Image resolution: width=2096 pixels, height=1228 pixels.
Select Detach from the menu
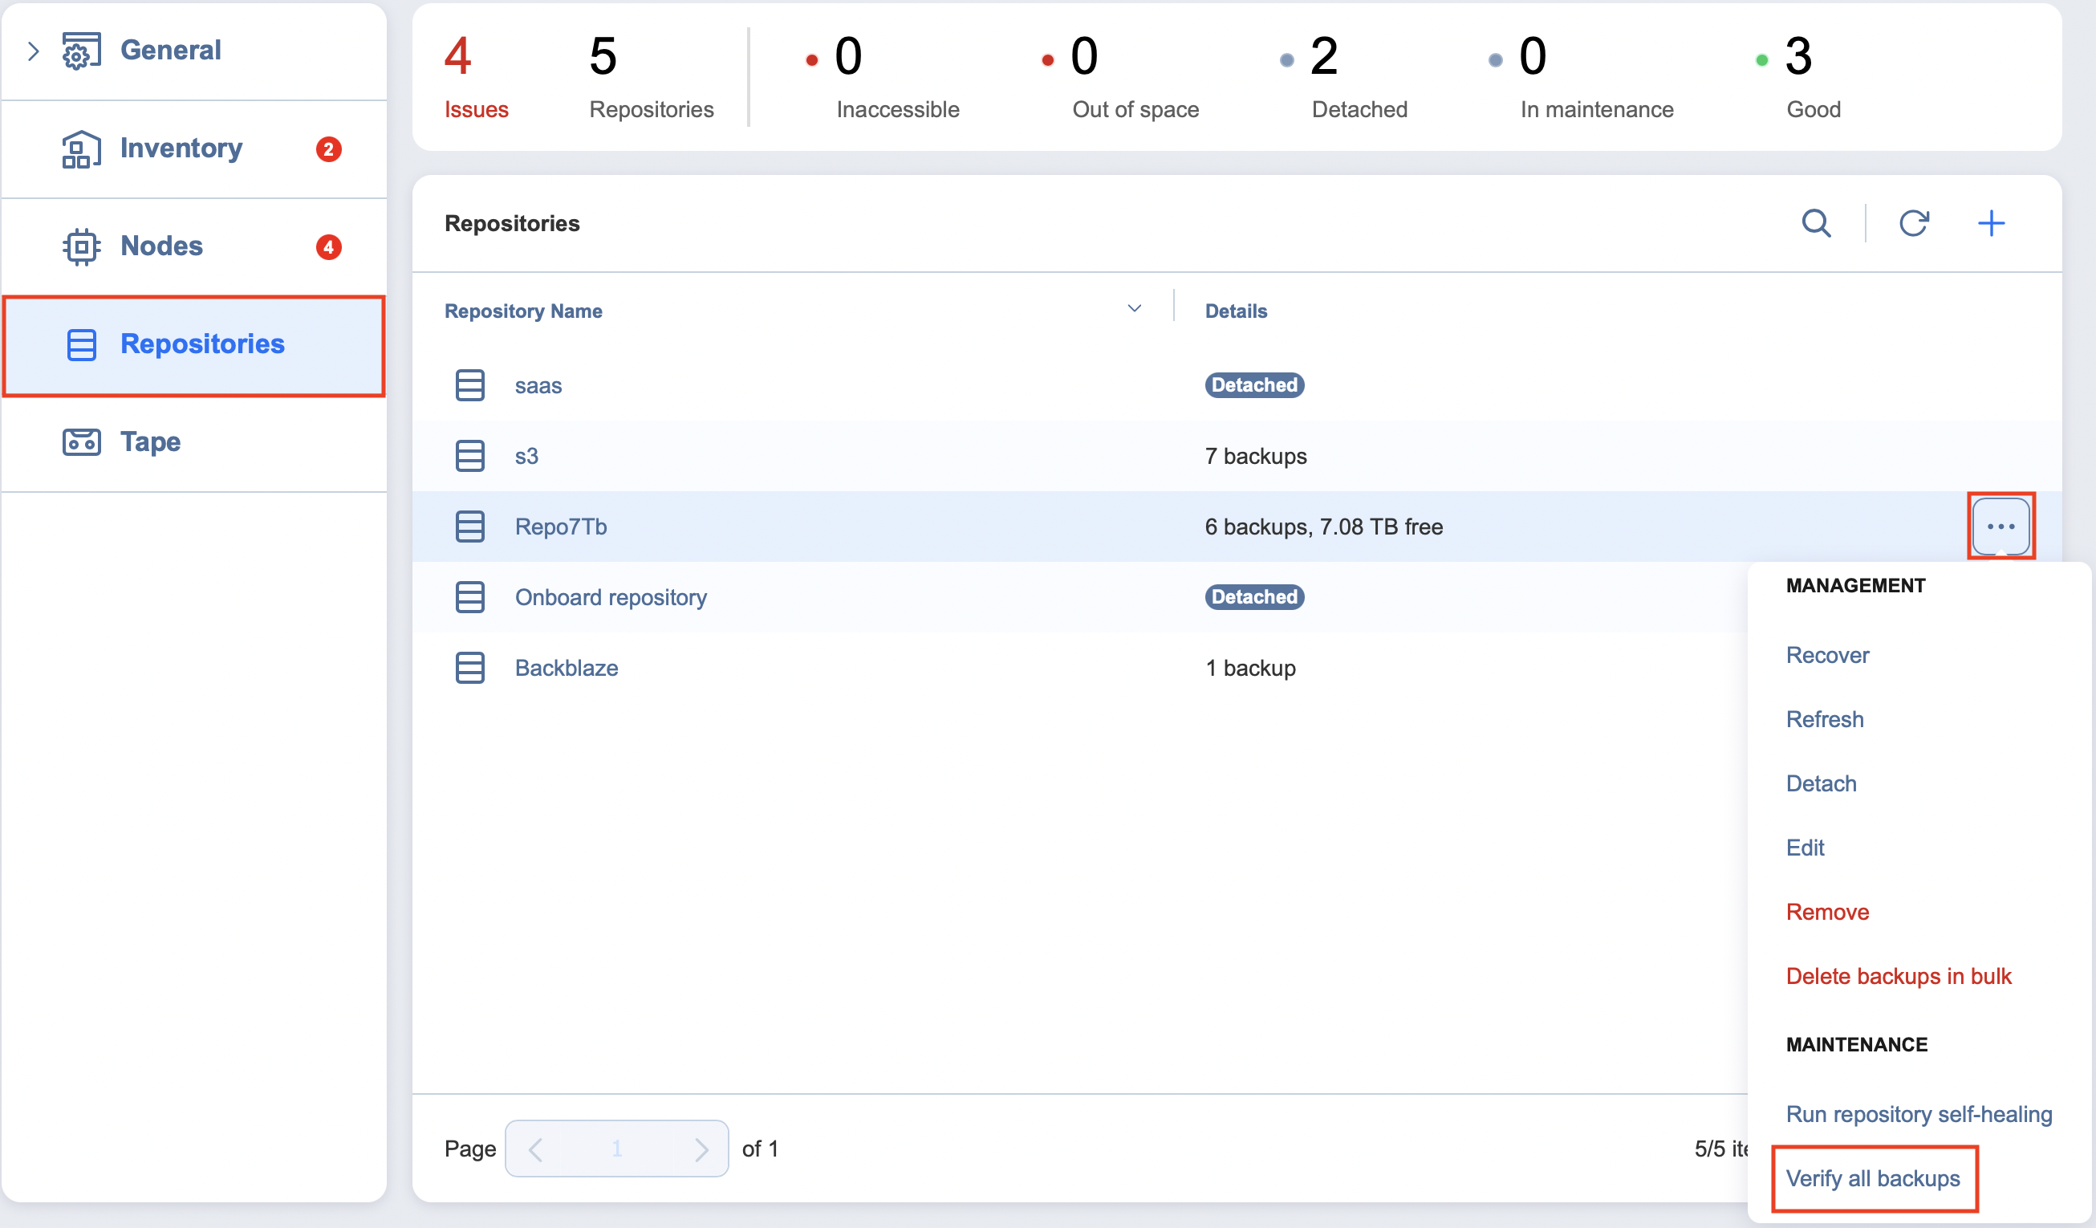(x=1821, y=783)
